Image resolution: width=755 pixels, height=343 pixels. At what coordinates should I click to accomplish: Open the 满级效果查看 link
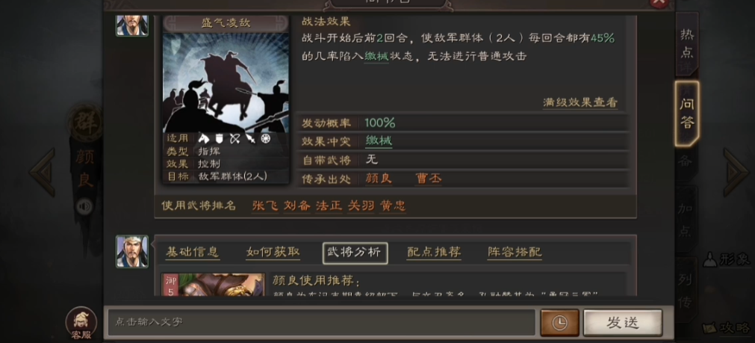(580, 102)
